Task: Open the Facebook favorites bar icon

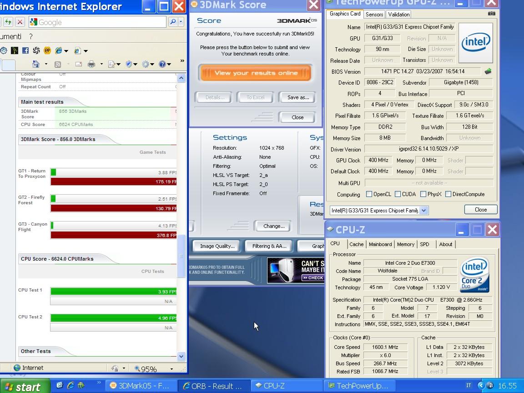Action: (25, 50)
